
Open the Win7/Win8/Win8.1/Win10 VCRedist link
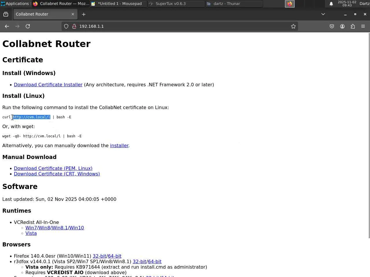pyautogui.click(x=55, y=228)
